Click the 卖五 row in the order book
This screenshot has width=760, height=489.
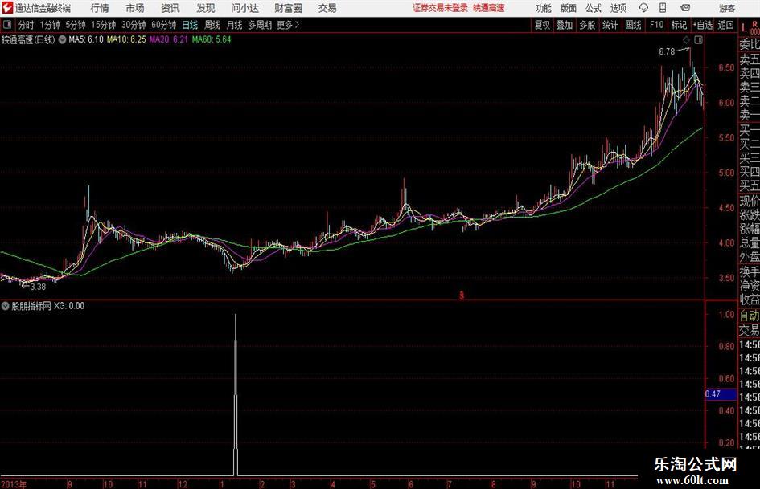point(750,59)
